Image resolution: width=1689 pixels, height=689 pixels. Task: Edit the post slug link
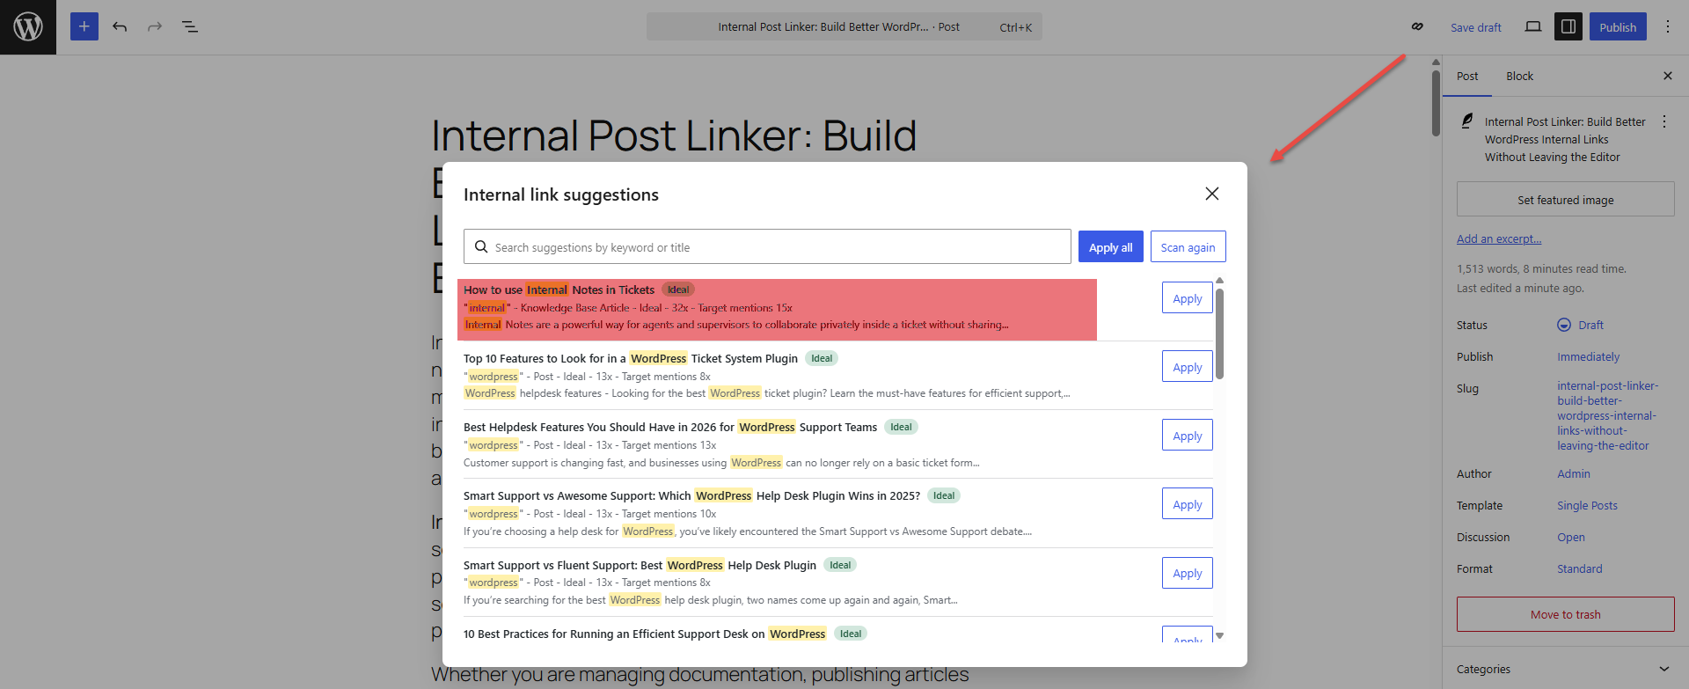1608,415
